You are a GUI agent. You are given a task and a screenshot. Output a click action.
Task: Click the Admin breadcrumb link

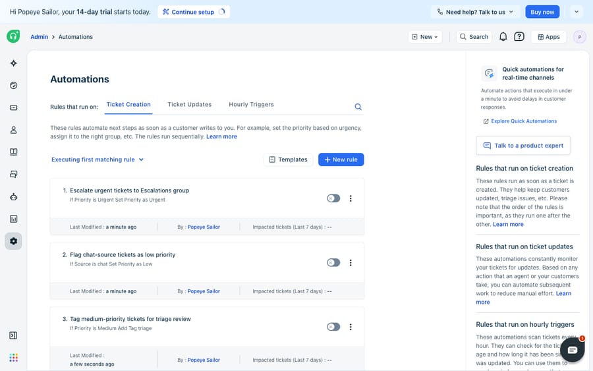40,37
